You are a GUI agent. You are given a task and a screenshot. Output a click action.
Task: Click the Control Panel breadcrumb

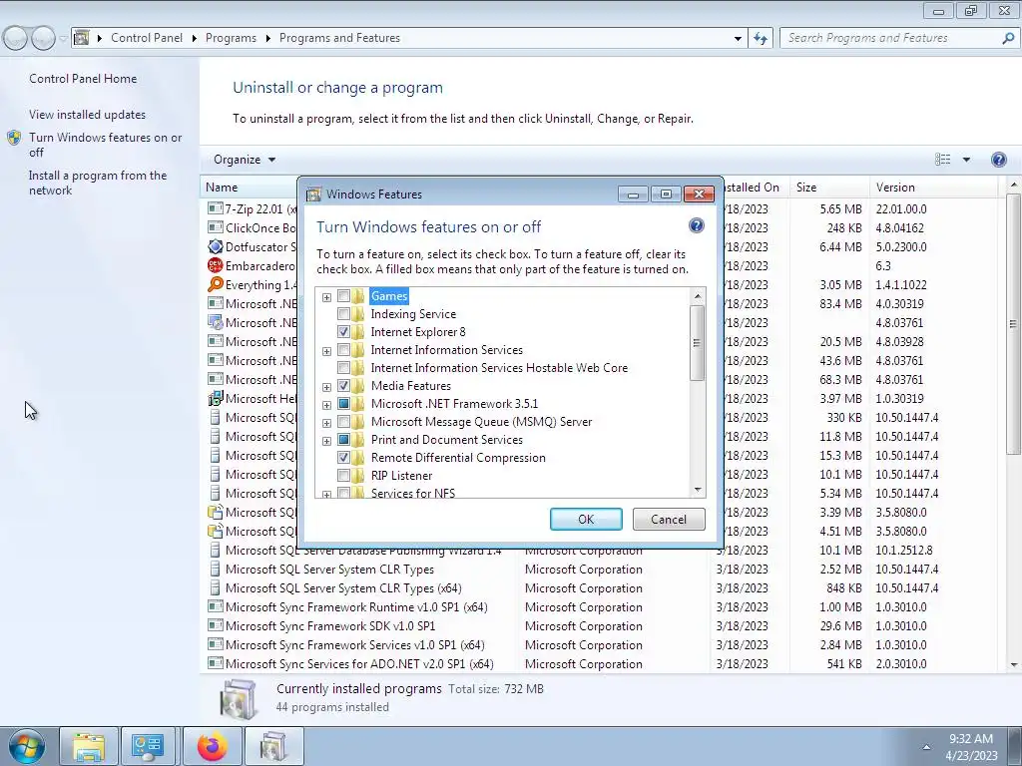(x=147, y=38)
